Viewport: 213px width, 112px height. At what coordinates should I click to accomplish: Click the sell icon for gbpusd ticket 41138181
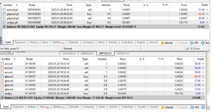point(2,81)
